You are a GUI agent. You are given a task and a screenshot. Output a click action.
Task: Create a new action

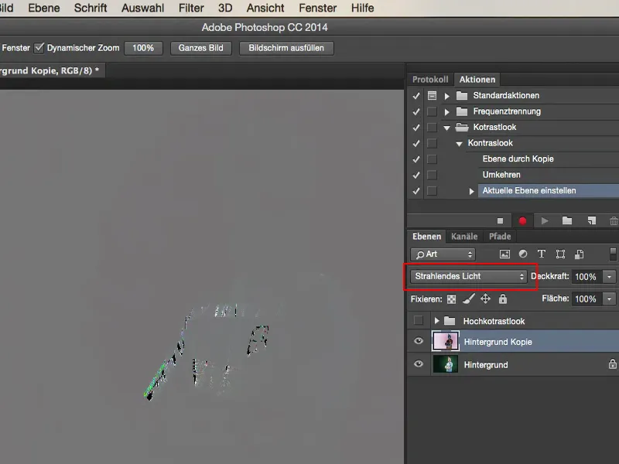click(591, 220)
